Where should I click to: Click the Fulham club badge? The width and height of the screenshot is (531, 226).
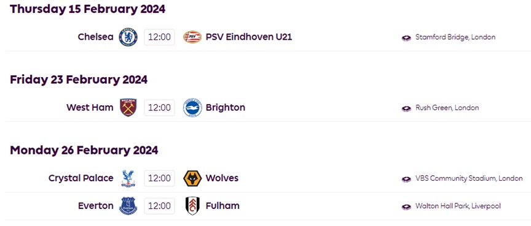coord(192,206)
